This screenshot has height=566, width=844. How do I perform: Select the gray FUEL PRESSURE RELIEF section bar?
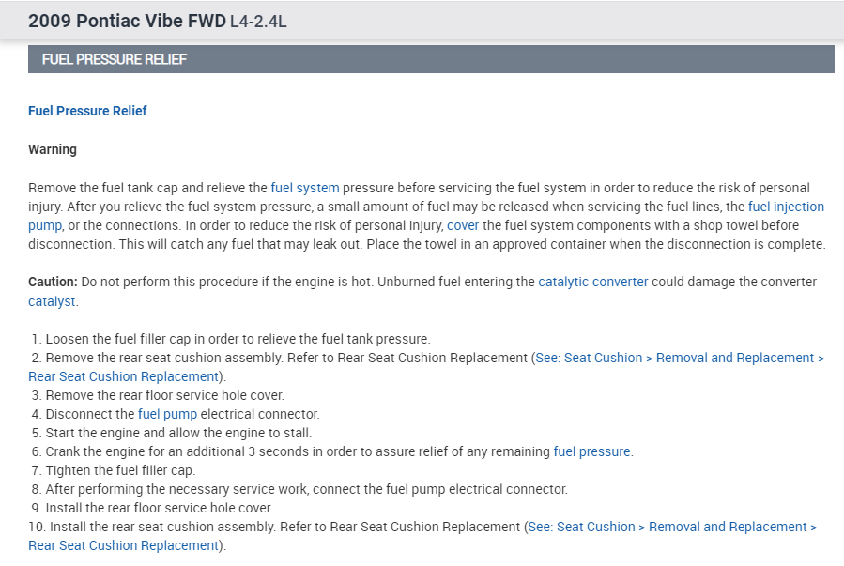431,59
